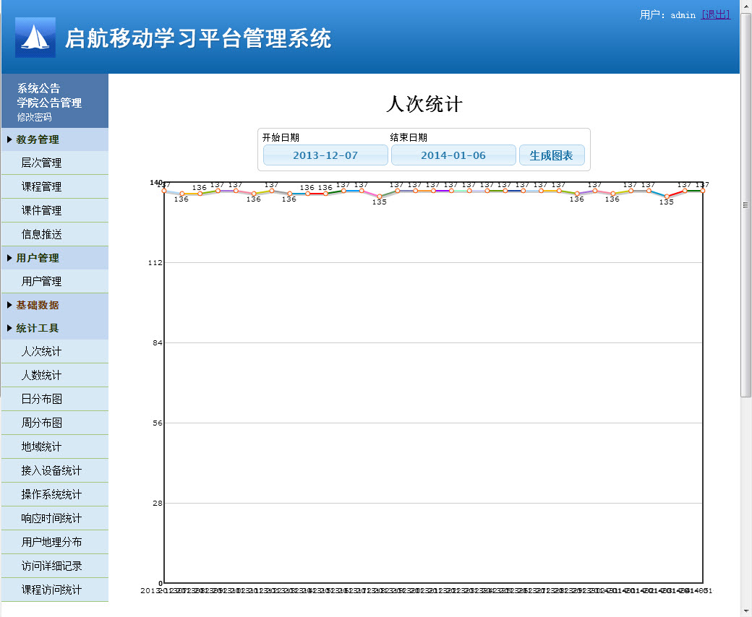This screenshot has width=752, height=617.
Task: Open 课程管理 menu item
Action: 42,186
